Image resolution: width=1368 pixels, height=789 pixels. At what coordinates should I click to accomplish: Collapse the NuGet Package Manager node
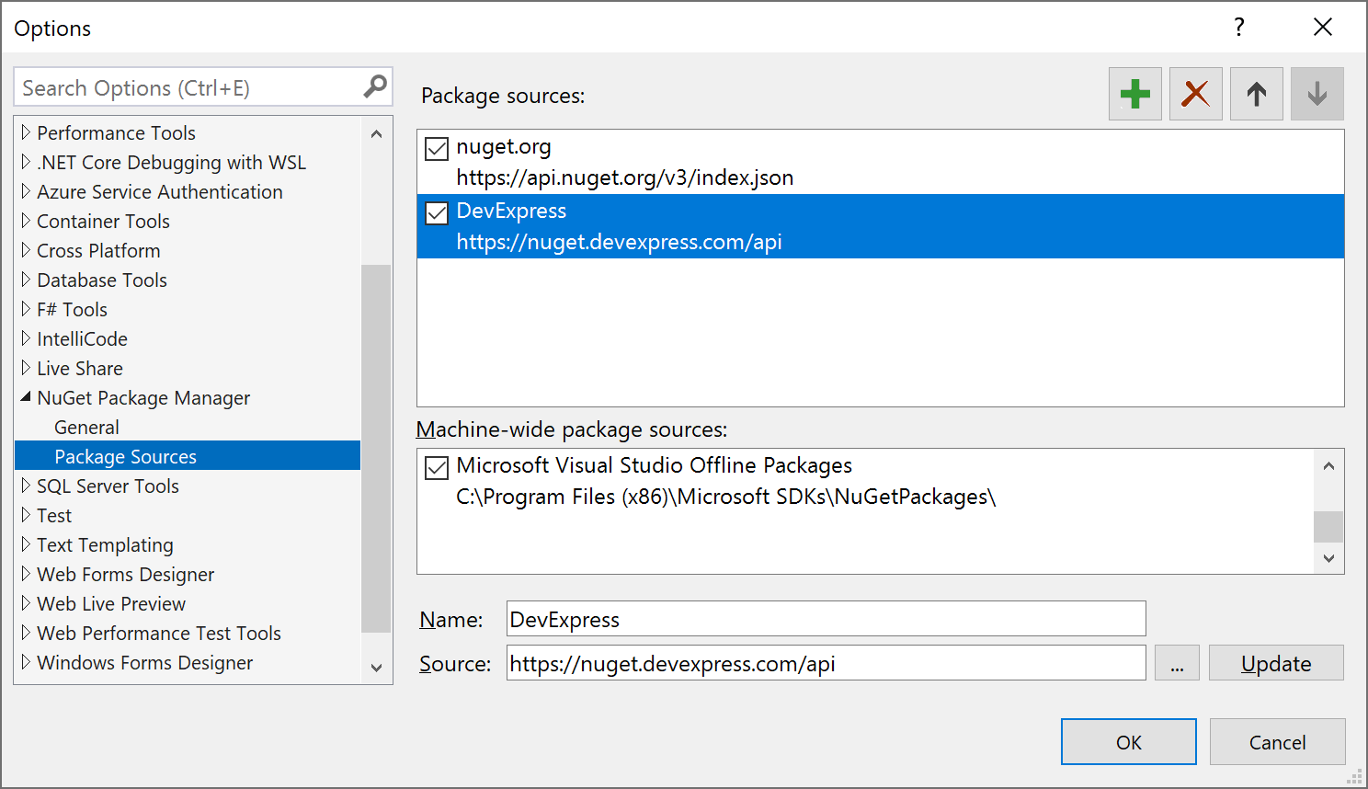click(26, 397)
